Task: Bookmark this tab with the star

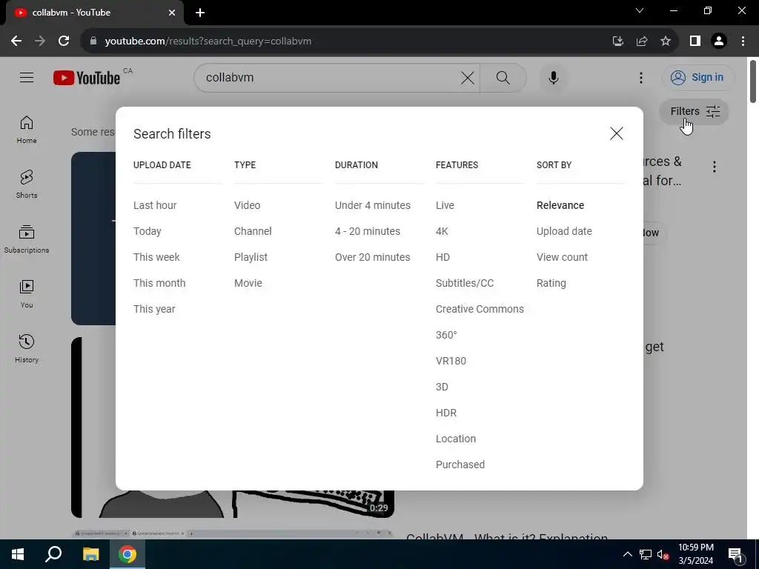Action: pos(666,41)
